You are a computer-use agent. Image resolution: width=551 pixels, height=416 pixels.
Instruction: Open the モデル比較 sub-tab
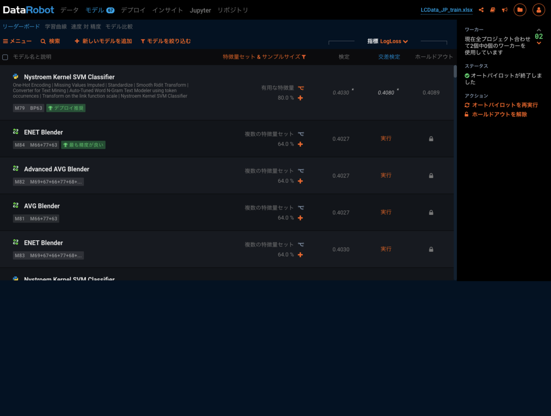(x=119, y=27)
